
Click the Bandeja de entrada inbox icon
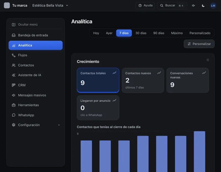pyautogui.click(x=14, y=35)
